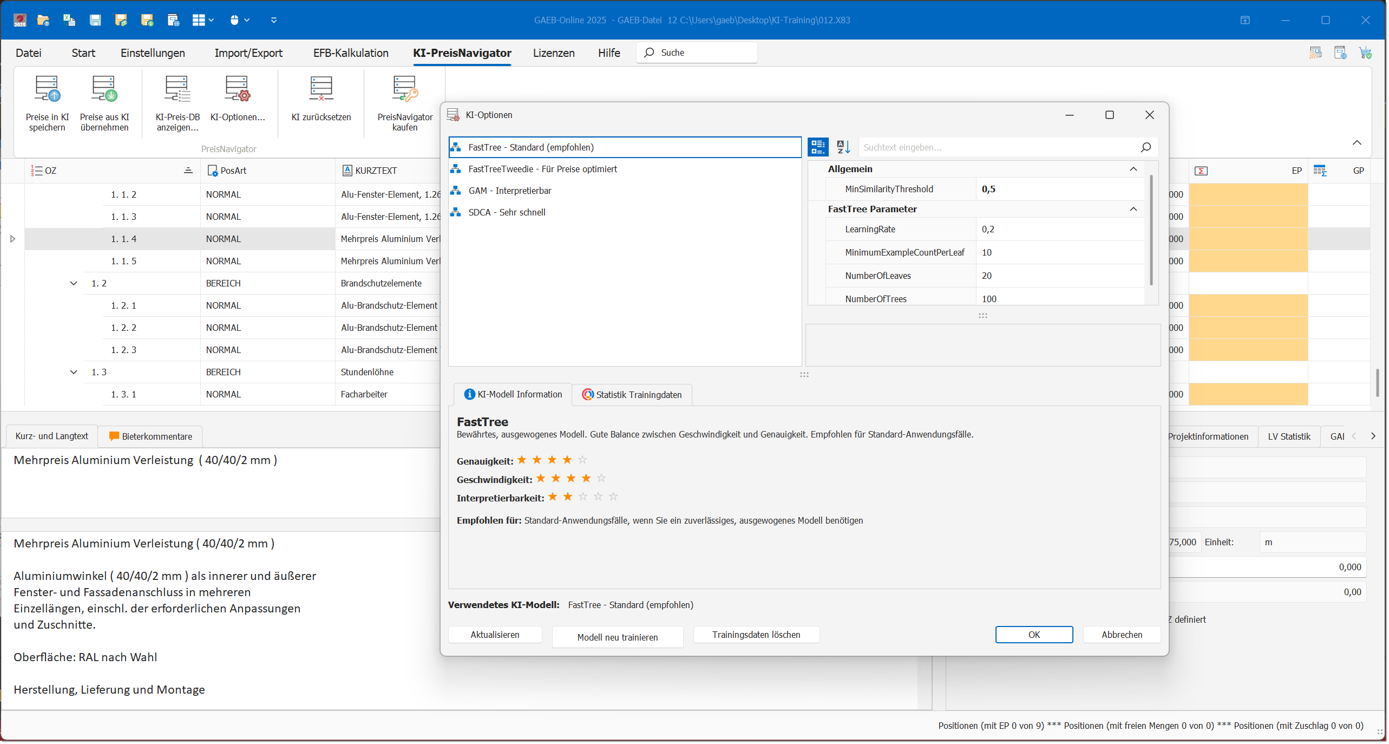Open KI-Preis-DB anzeigen
The height and width of the screenshot is (744, 1389).
[178, 90]
